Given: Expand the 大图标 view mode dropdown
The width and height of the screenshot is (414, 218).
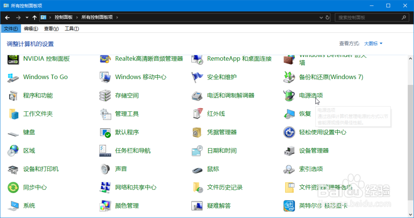Looking at the screenshot, I should [x=373, y=43].
